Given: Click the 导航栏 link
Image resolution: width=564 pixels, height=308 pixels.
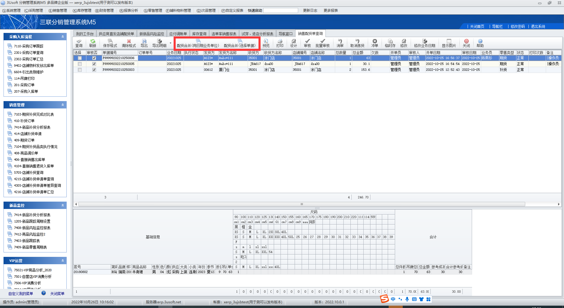Looking at the screenshot, I should (497, 26).
